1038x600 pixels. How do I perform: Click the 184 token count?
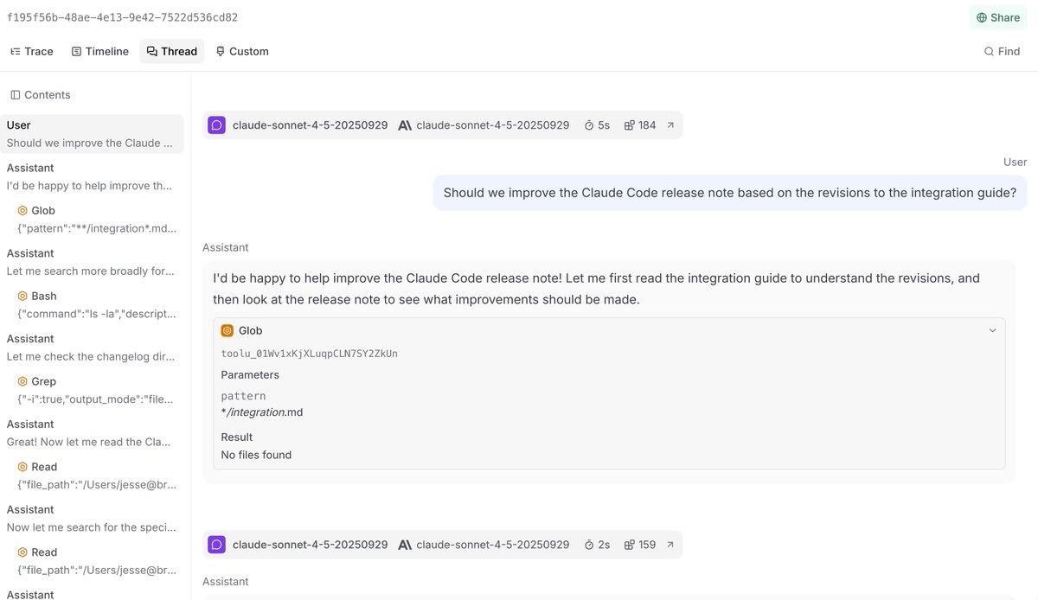tap(640, 125)
